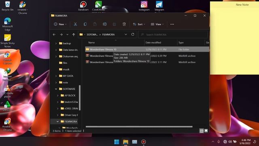Click the Paste icon in Explorer toolbar

[x=95, y=24]
